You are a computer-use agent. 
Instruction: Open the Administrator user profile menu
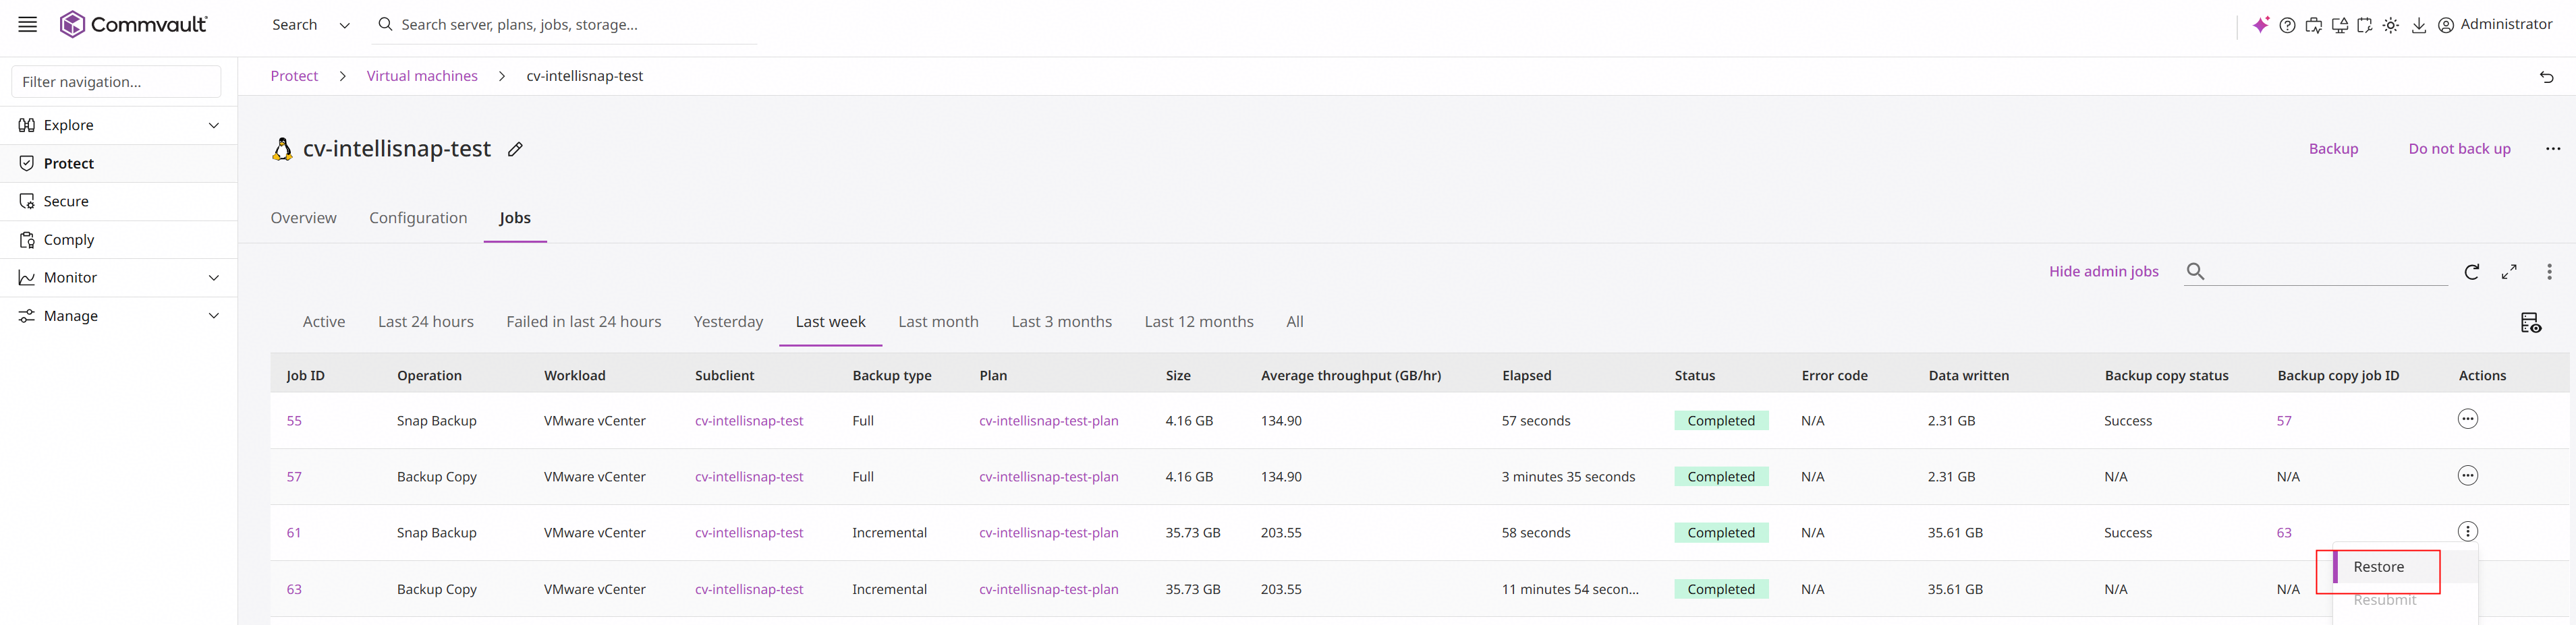point(2495,25)
